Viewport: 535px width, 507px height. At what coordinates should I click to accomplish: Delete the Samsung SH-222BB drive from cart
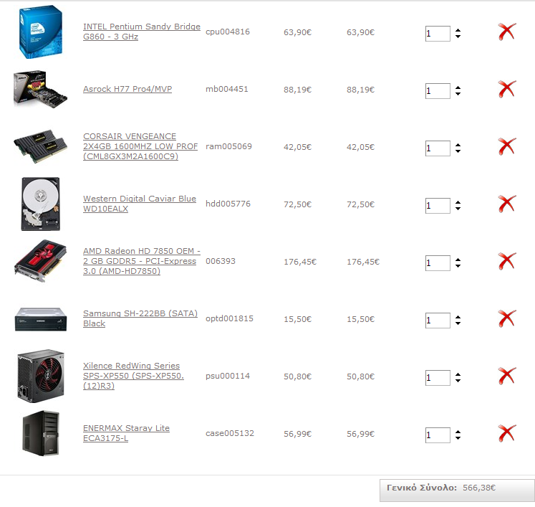click(507, 318)
